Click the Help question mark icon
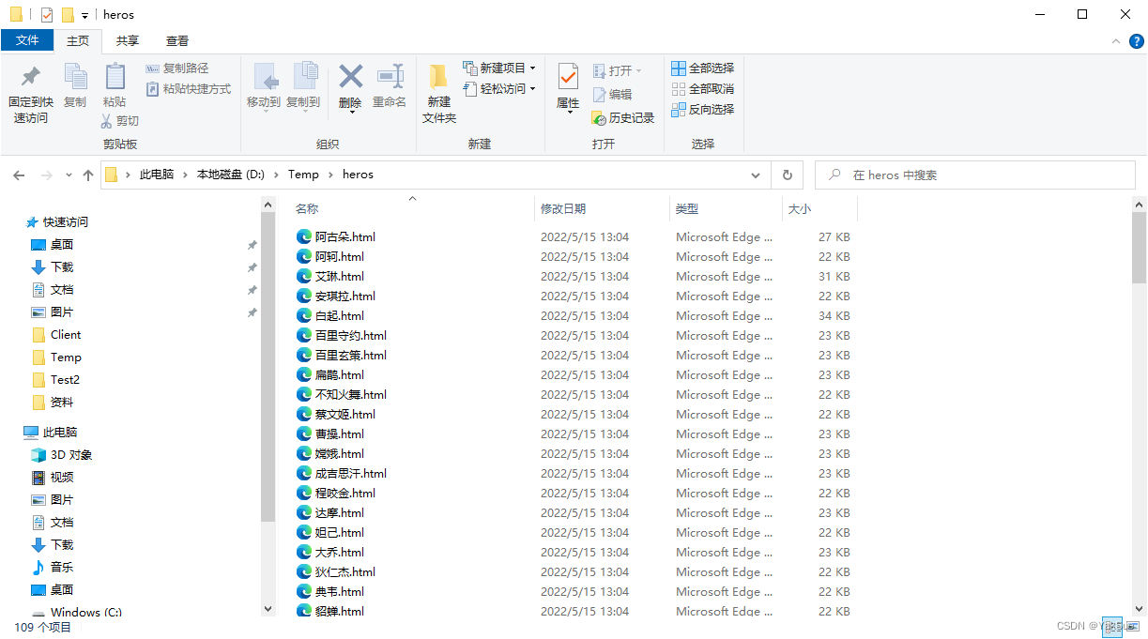The width and height of the screenshot is (1148, 639). [x=1136, y=41]
